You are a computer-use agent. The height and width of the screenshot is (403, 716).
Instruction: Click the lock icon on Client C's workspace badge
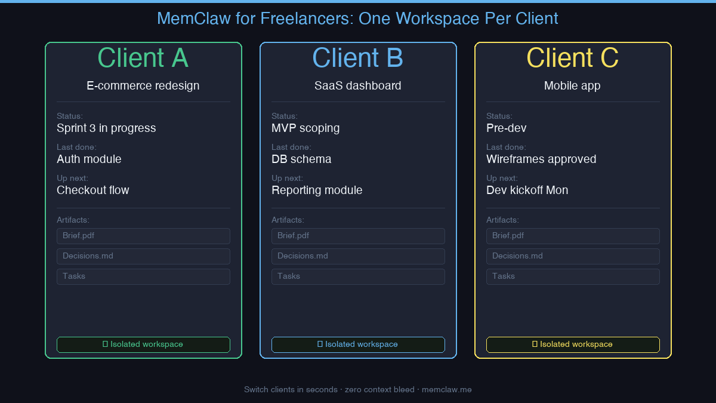pyautogui.click(x=533, y=344)
